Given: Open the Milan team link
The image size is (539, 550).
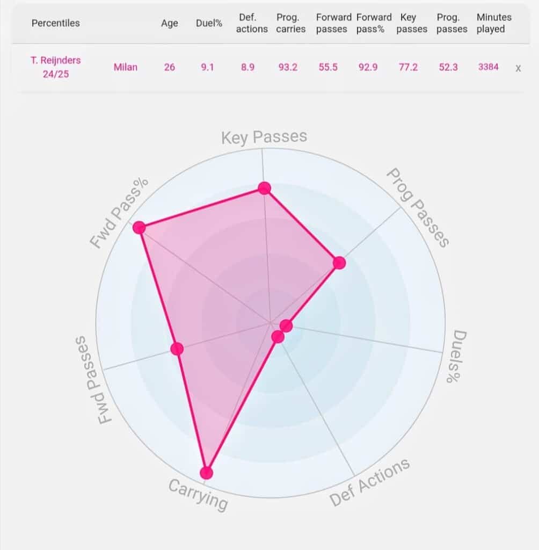Looking at the screenshot, I should (x=126, y=67).
